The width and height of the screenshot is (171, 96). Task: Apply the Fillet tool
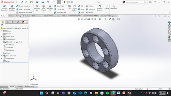[x=69, y=7]
